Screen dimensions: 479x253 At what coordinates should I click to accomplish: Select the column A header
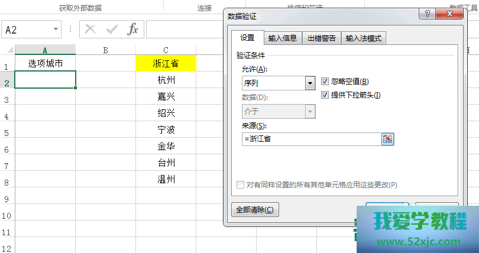click(45, 50)
